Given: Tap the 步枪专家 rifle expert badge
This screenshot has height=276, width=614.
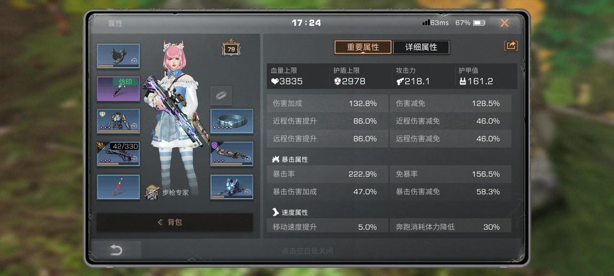Looking at the screenshot, I should [167, 192].
